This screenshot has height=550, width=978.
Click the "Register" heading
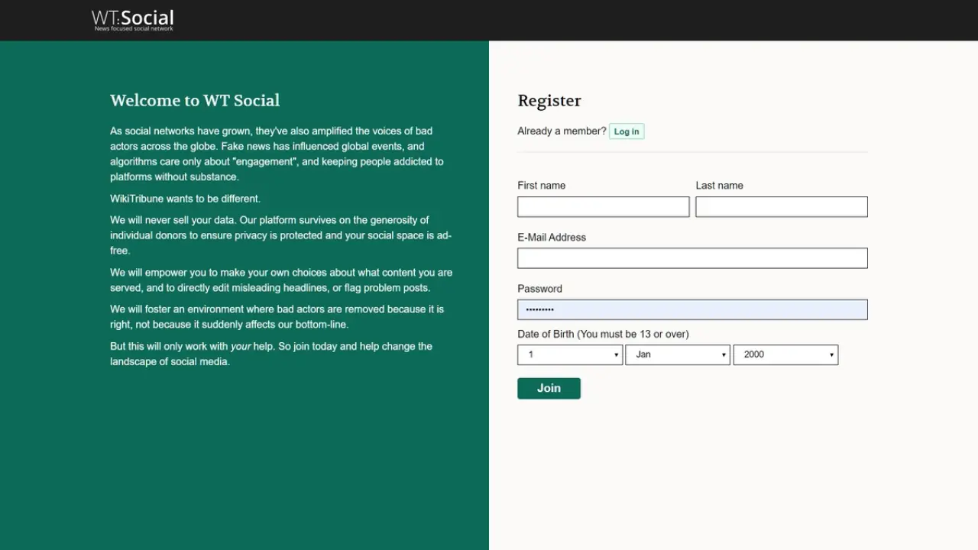(549, 101)
